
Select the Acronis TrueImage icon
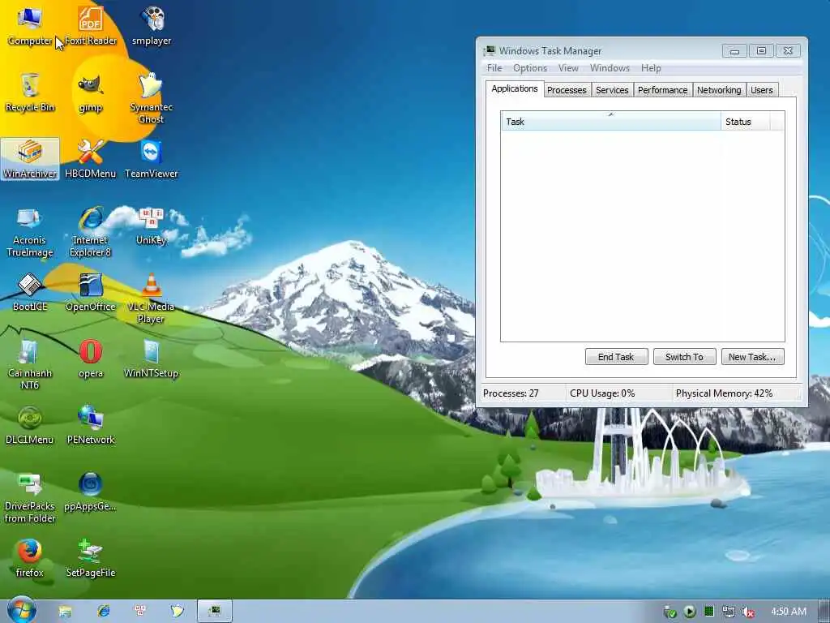pos(30,232)
